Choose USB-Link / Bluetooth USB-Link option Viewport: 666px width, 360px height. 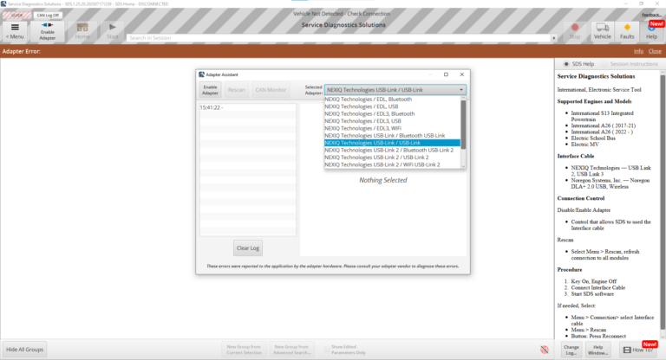click(x=392, y=136)
